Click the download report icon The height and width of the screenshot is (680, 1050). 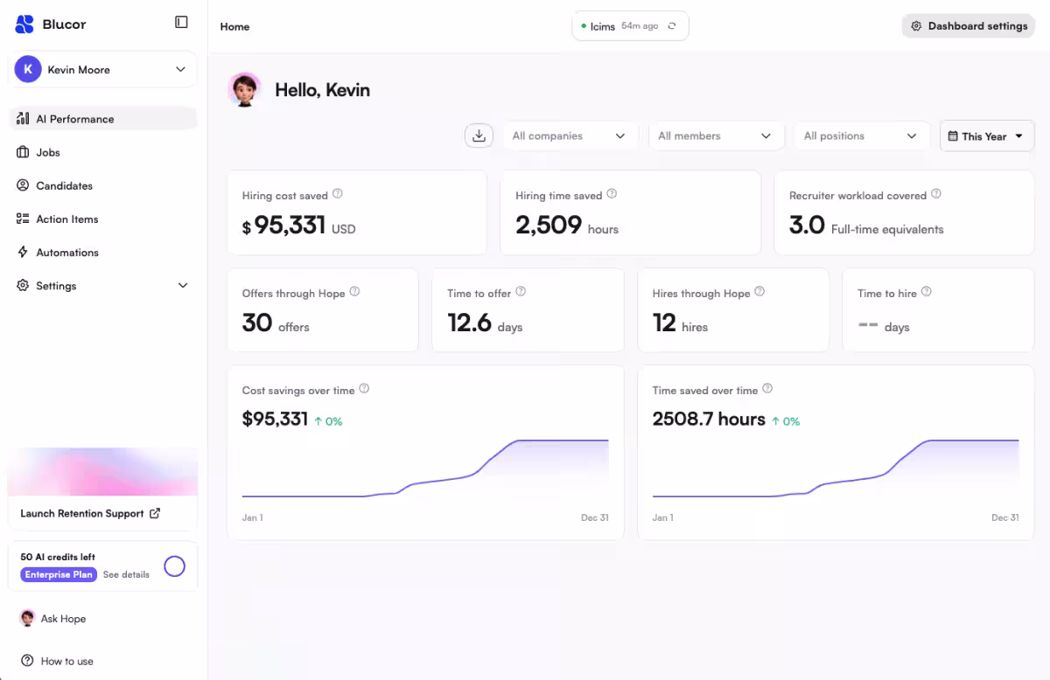click(x=479, y=135)
